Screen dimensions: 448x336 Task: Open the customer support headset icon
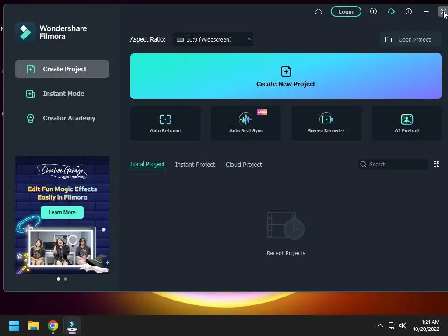[x=391, y=11]
